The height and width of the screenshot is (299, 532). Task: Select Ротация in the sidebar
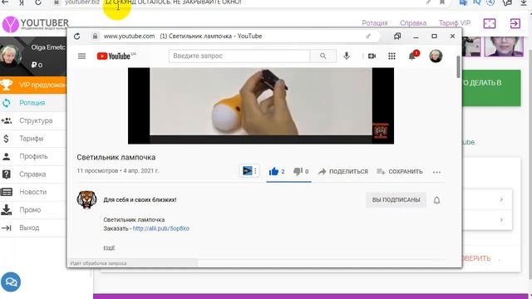(x=33, y=103)
